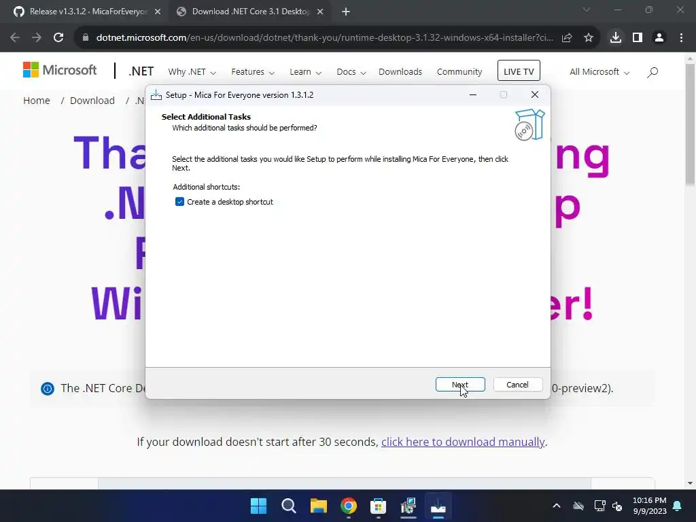Viewport: 696px width, 522px height.
Task: Click the setup installer title icon
Action: tap(156, 95)
